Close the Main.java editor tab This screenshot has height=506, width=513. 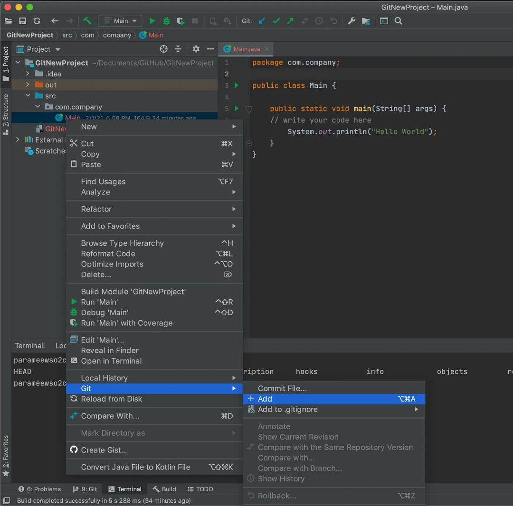(266, 49)
